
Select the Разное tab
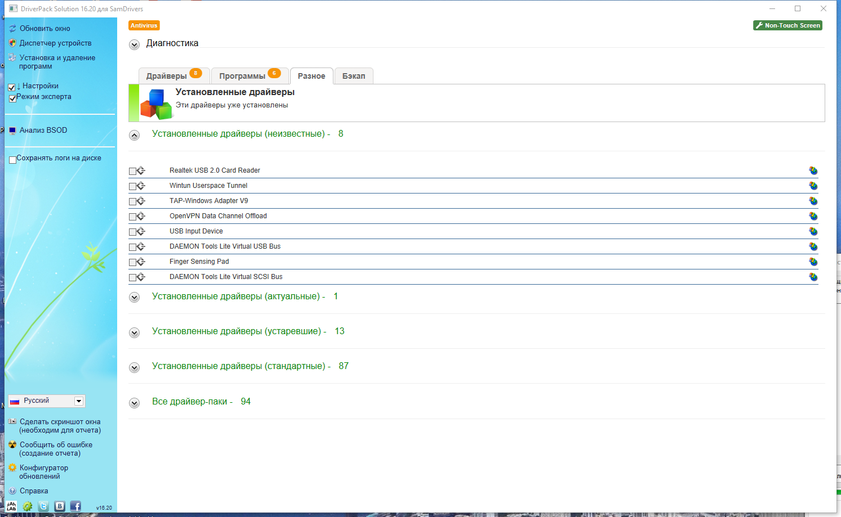(312, 76)
